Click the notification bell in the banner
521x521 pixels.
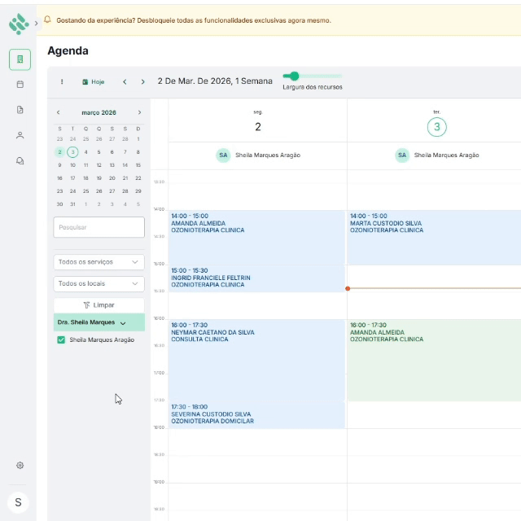click(47, 20)
